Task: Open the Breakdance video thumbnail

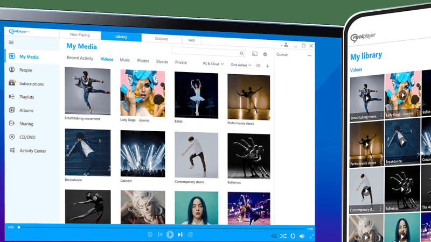Action: pos(88,152)
